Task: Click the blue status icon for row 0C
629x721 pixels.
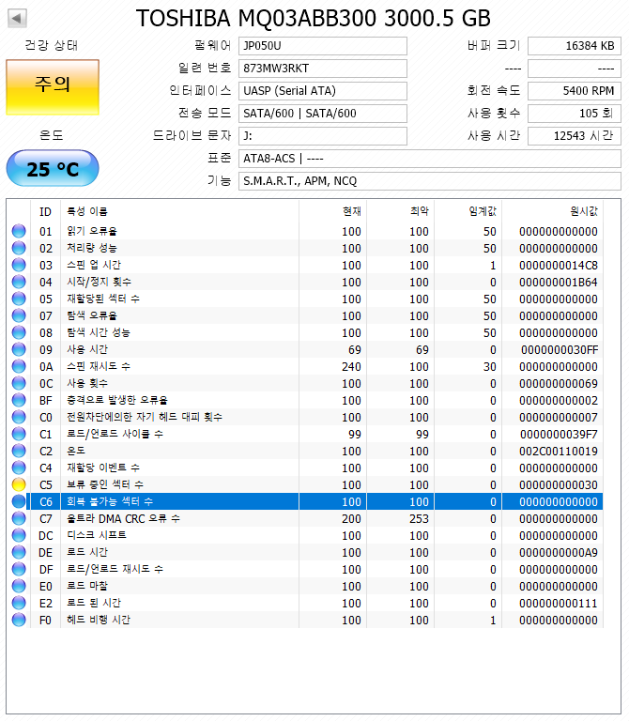Action: pos(19,383)
